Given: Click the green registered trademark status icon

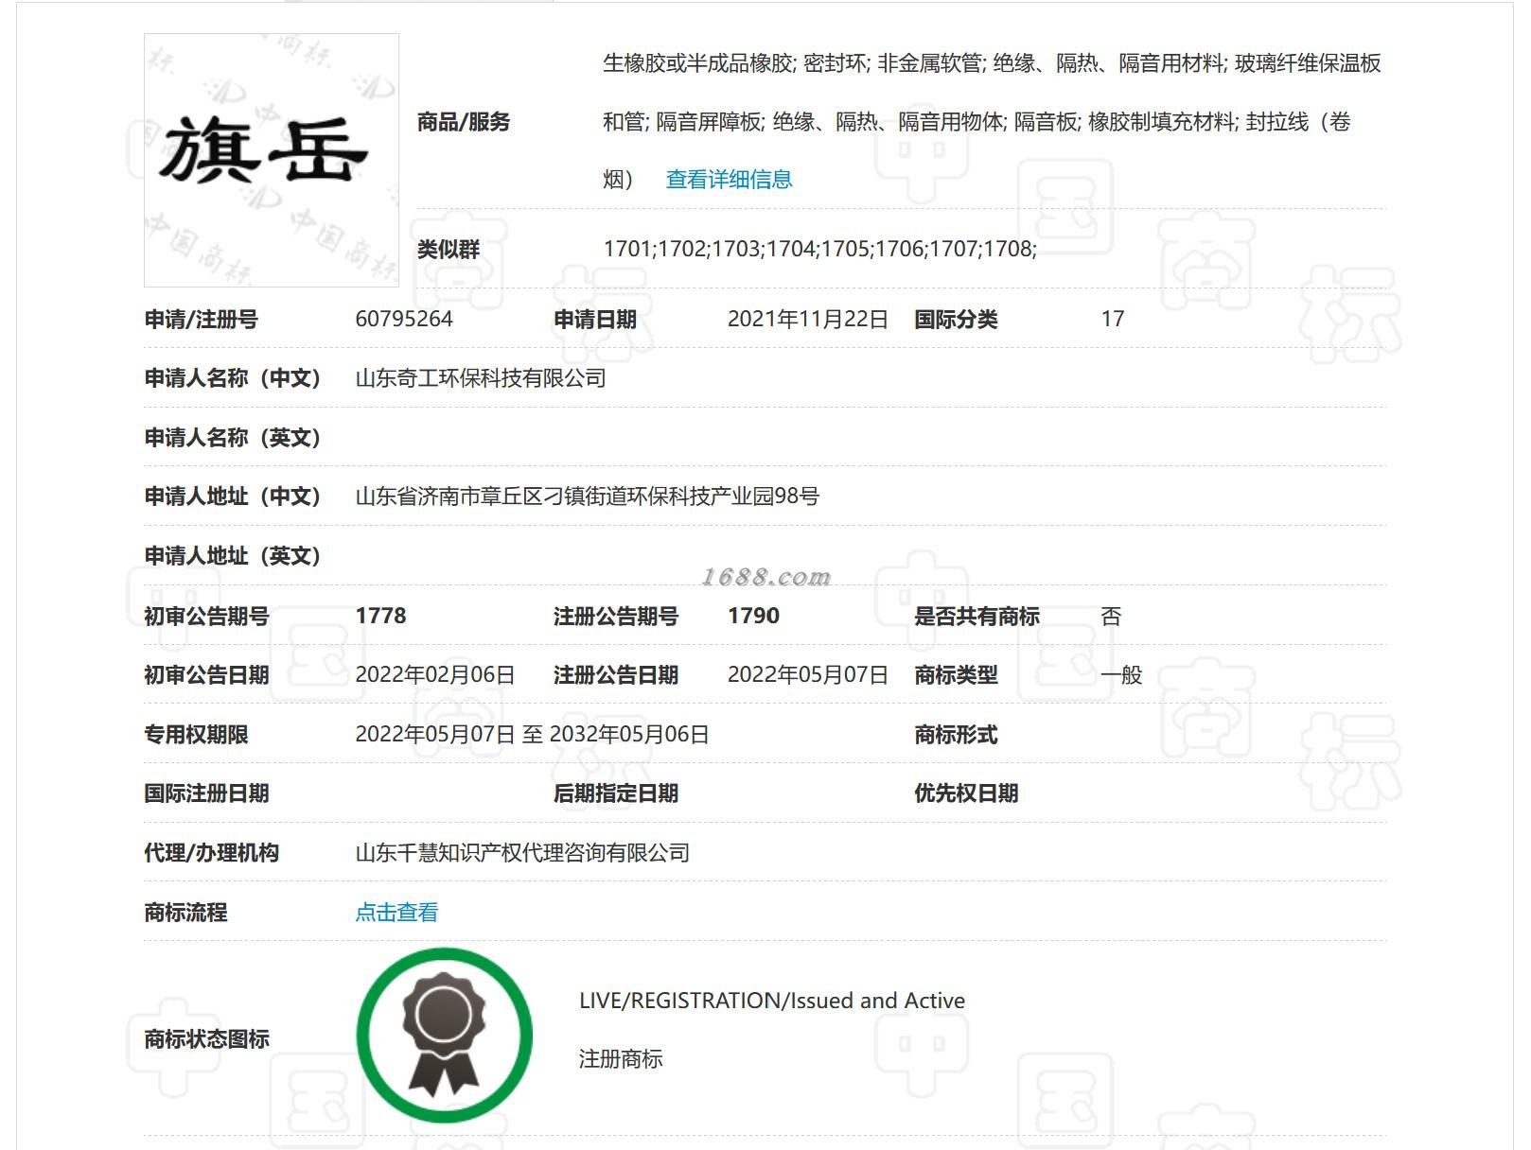Looking at the screenshot, I should coord(445,1036).
